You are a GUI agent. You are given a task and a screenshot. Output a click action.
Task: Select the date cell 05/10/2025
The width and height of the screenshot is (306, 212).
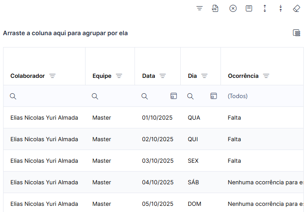(x=158, y=204)
